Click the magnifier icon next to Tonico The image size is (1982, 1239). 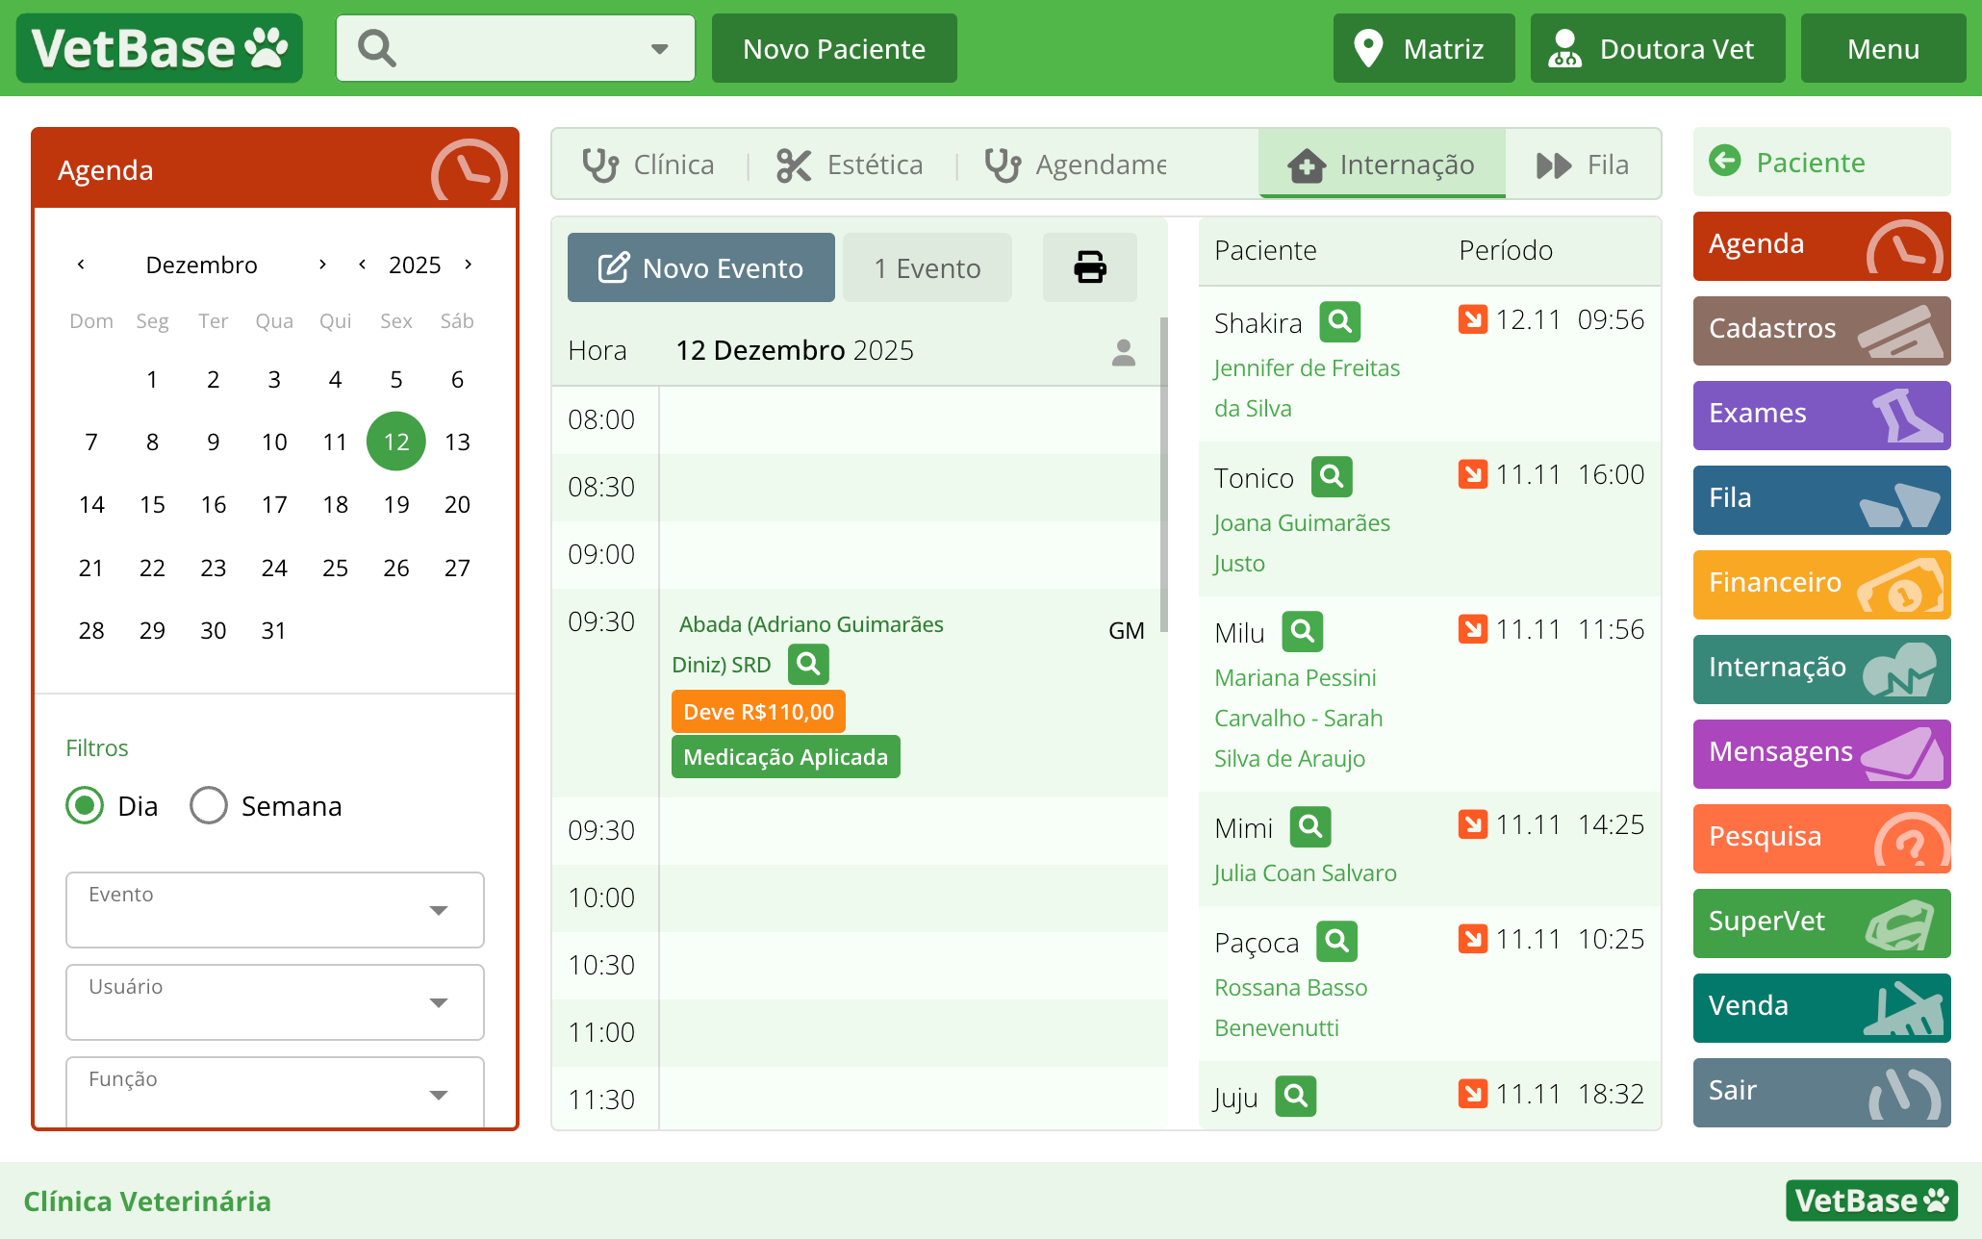1332,477
